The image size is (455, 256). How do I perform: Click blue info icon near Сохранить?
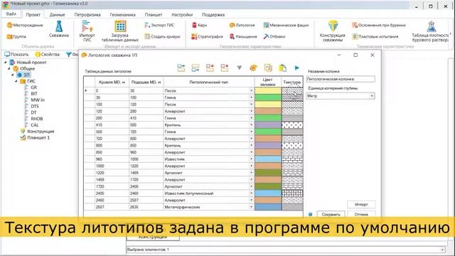[310, 215]
